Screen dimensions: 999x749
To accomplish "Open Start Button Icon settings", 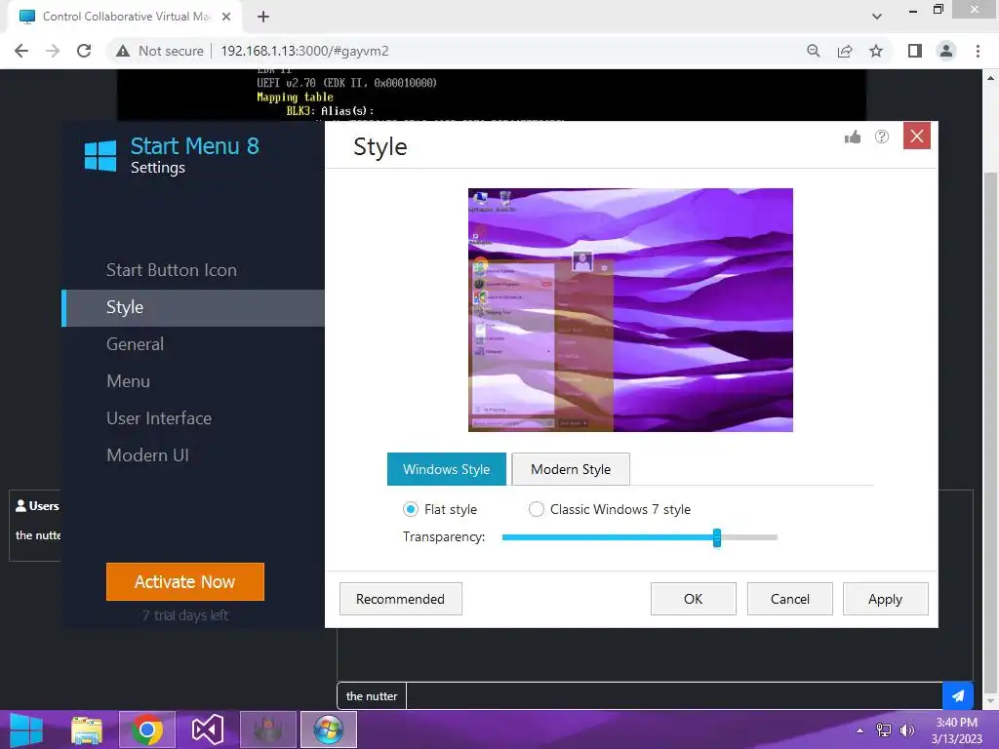I will 172,270.
